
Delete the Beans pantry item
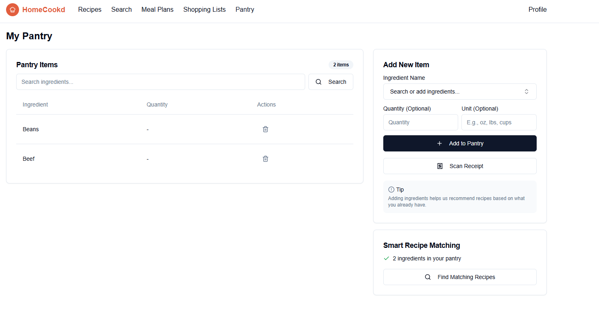[266, 129]
